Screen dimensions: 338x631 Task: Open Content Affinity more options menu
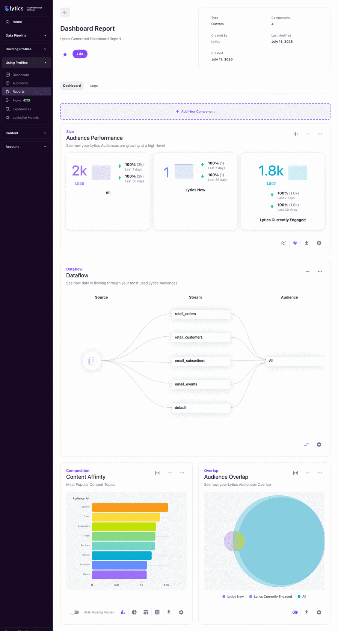click(x=182, y=473)
